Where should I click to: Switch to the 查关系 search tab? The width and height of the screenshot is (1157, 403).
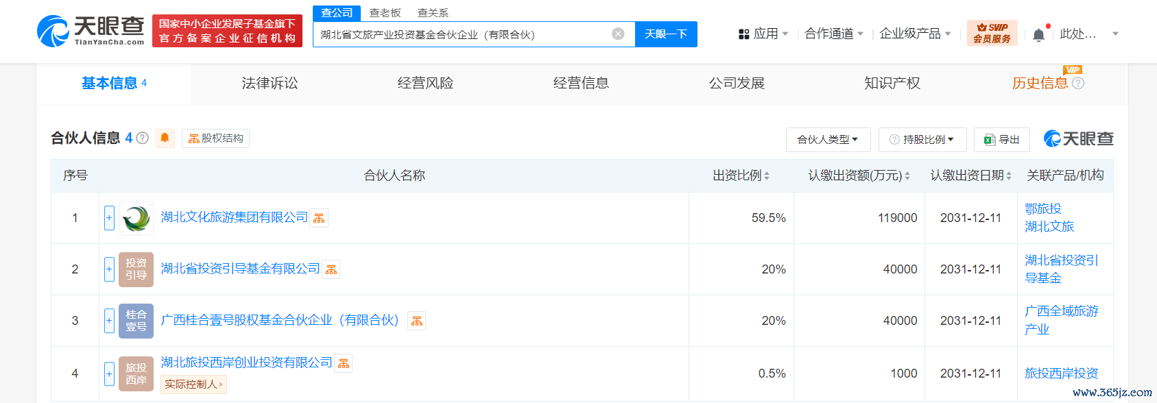(433, 13)
